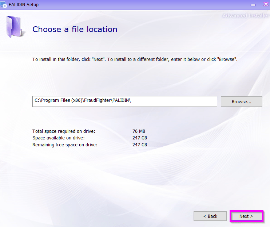
Task: Click the Next button to continue installation
Action: [246, 216]
